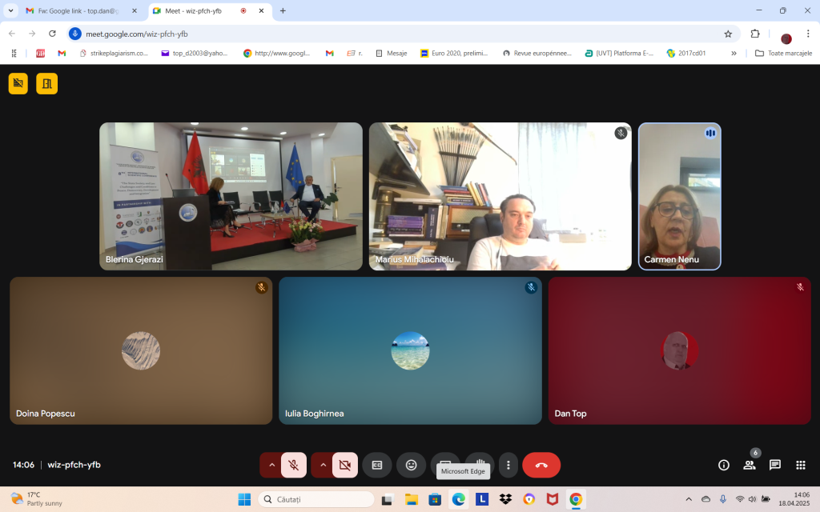
Task: Show hidden bookmarks with the double chevron
Action: pos(734,54)
